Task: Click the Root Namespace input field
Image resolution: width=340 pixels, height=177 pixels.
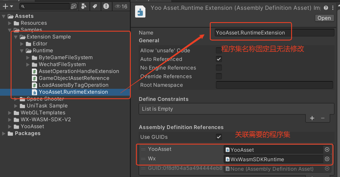Action: (274, 85)
